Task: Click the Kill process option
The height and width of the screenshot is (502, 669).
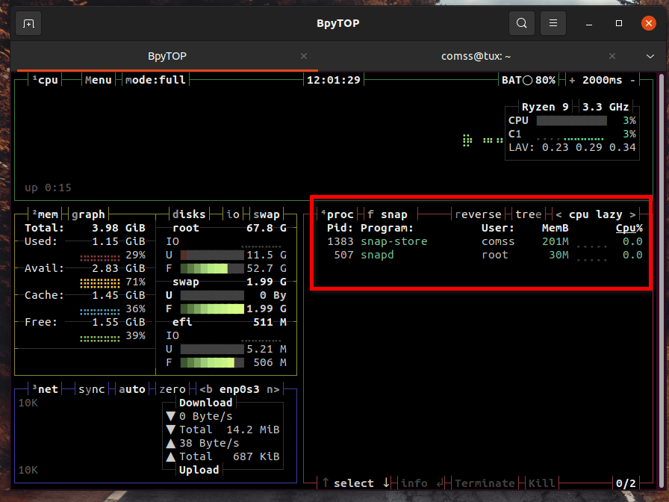Action: click(541, 483)
